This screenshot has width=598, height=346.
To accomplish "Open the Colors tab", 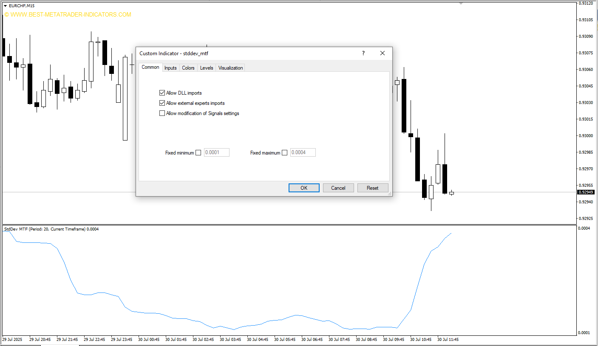I will click(188, 68).
